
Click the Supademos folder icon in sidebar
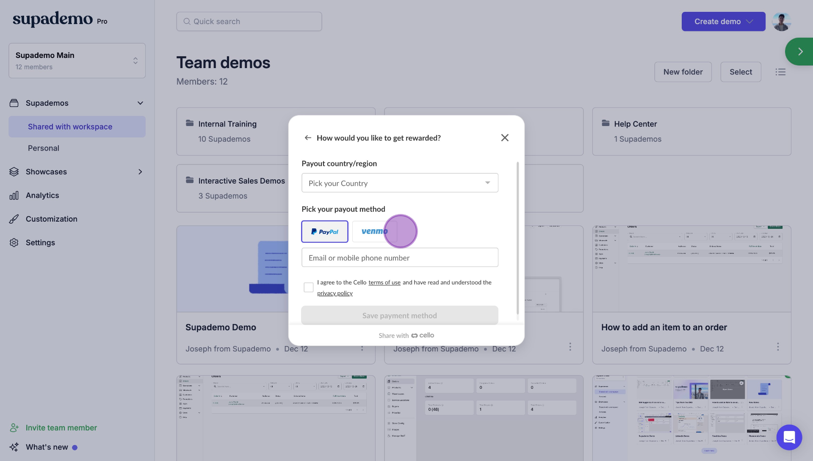pos(14,103)
